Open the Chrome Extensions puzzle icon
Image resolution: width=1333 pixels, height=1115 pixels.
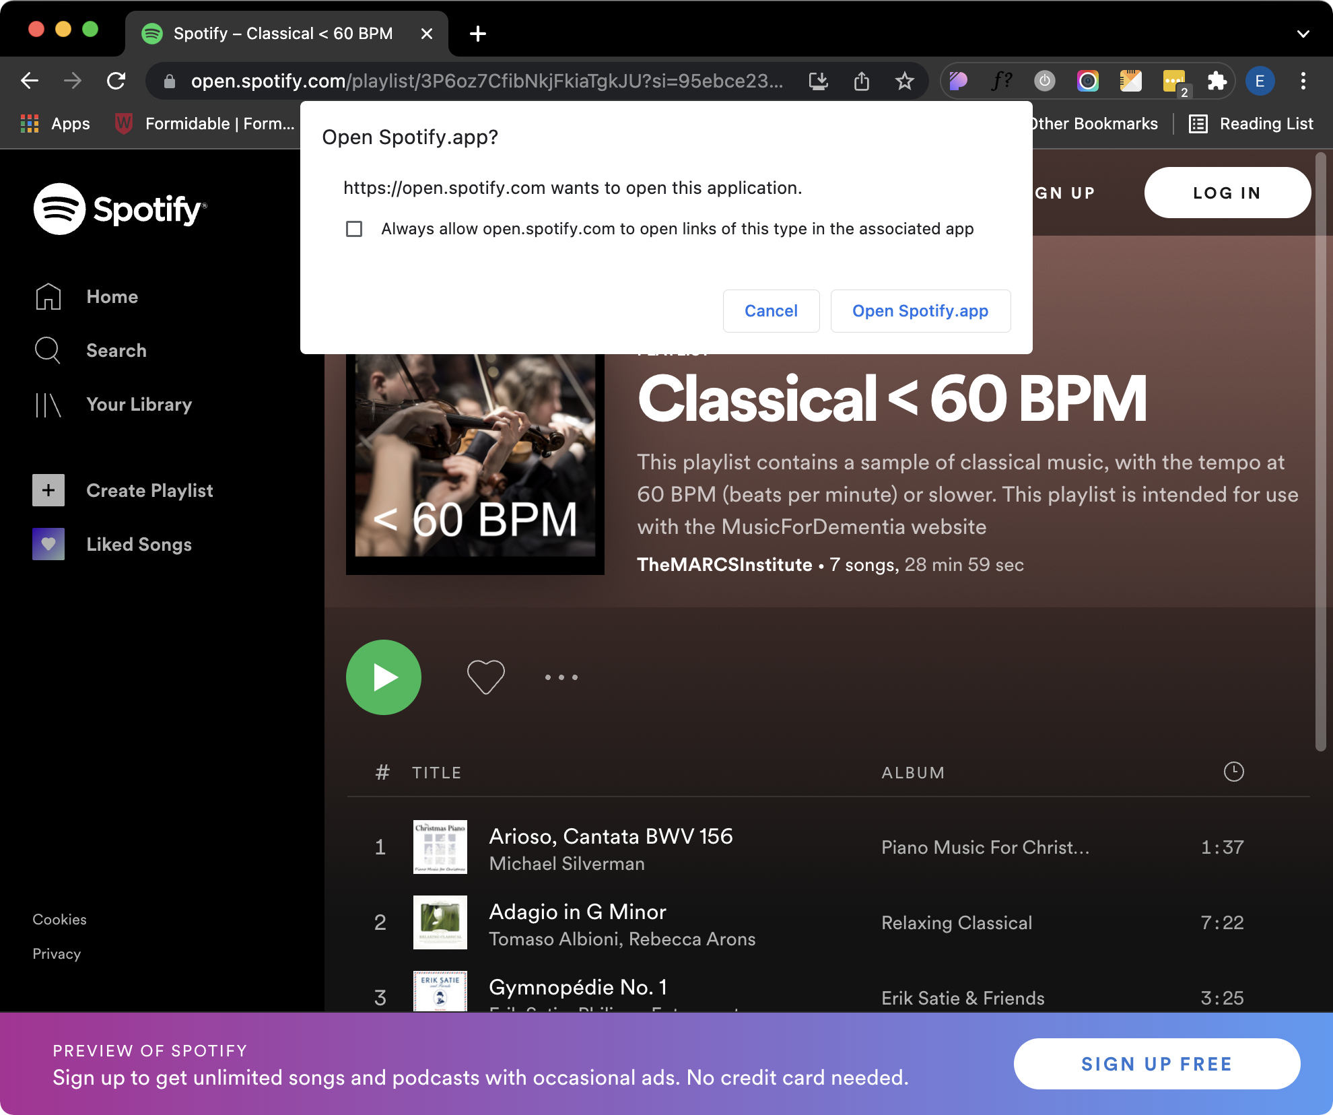[1217, 81]
